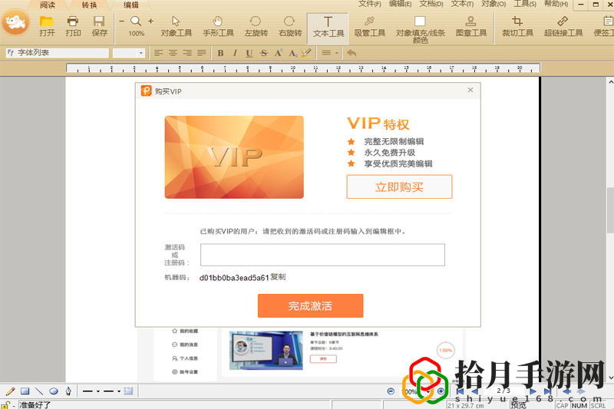Zoom out using the toolbar minus icon

tap(122, 21)
